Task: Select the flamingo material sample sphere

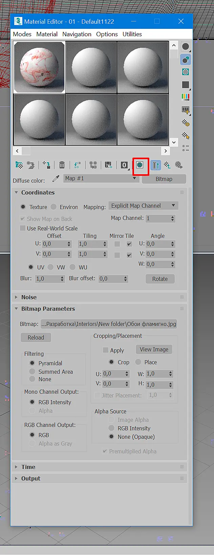Action: (x=39, y=67)
